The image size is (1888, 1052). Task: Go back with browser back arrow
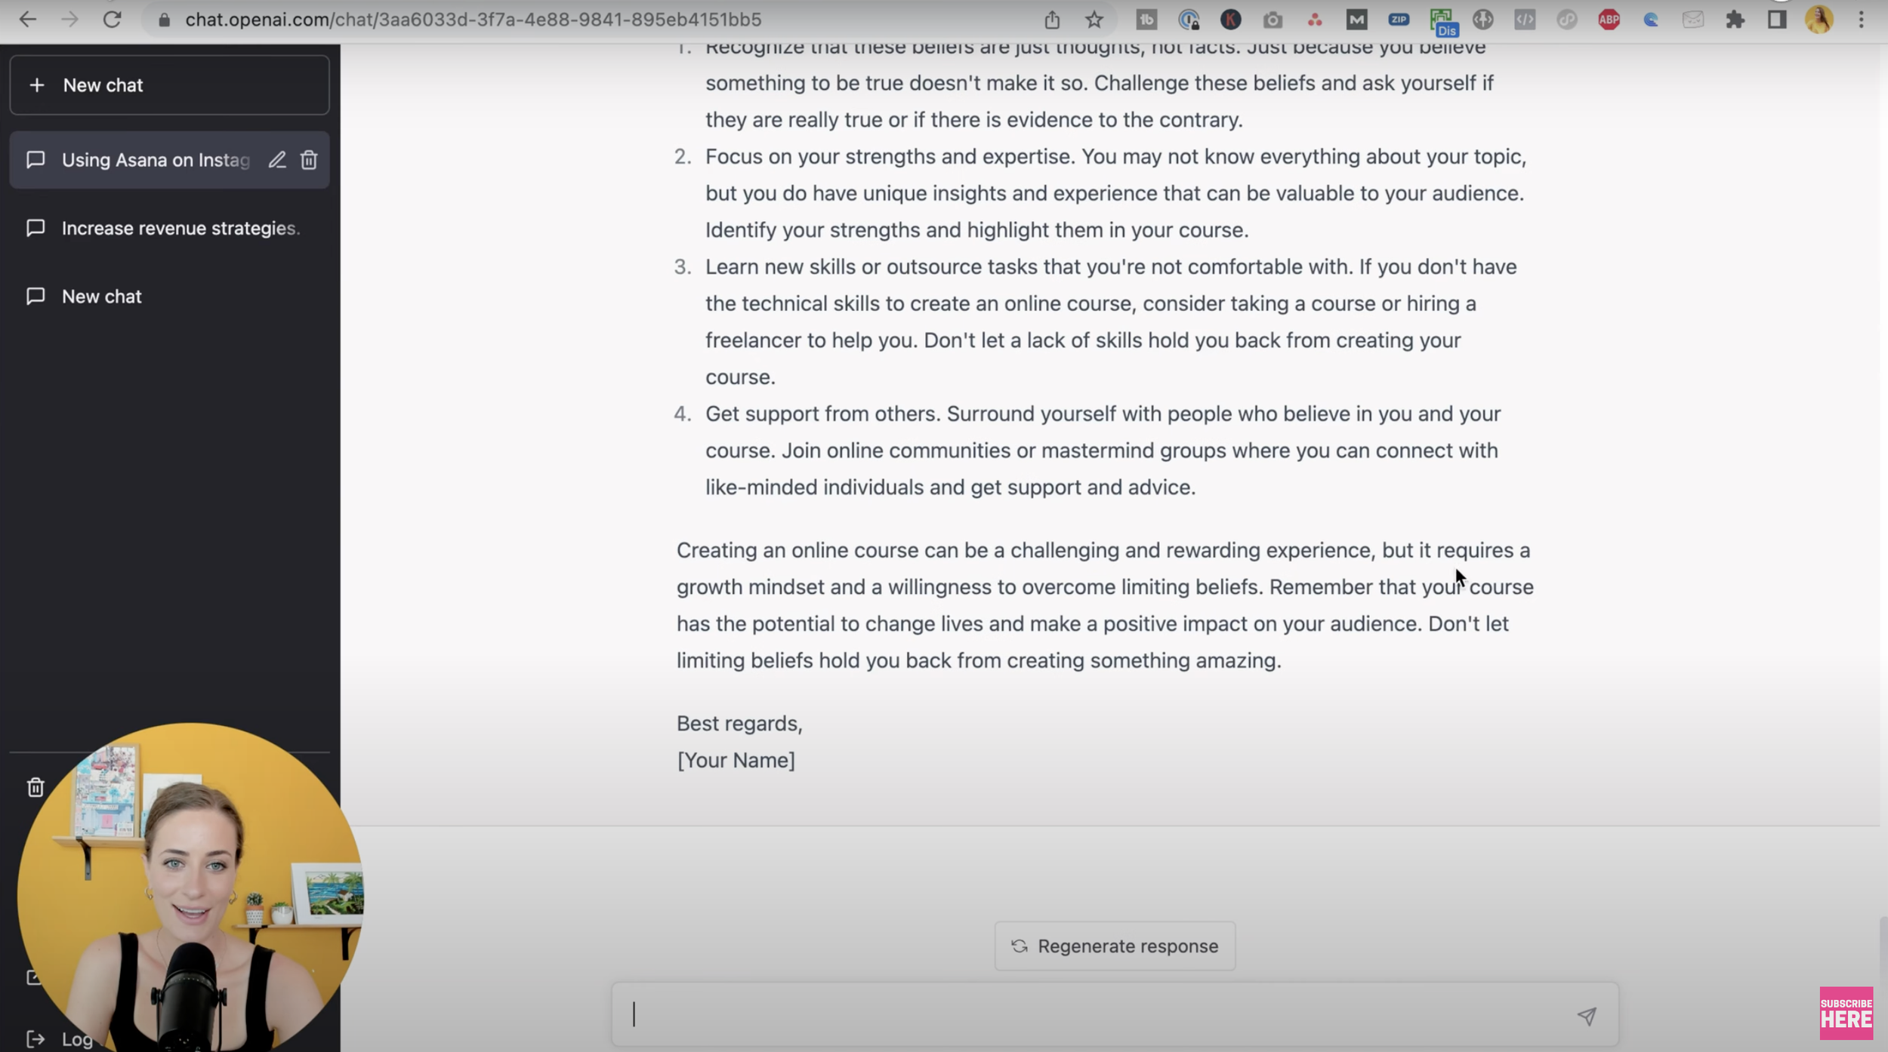point(28,20)
